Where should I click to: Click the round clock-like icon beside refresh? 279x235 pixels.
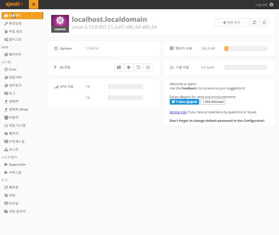pyautogui.click(x=264, y=22)
